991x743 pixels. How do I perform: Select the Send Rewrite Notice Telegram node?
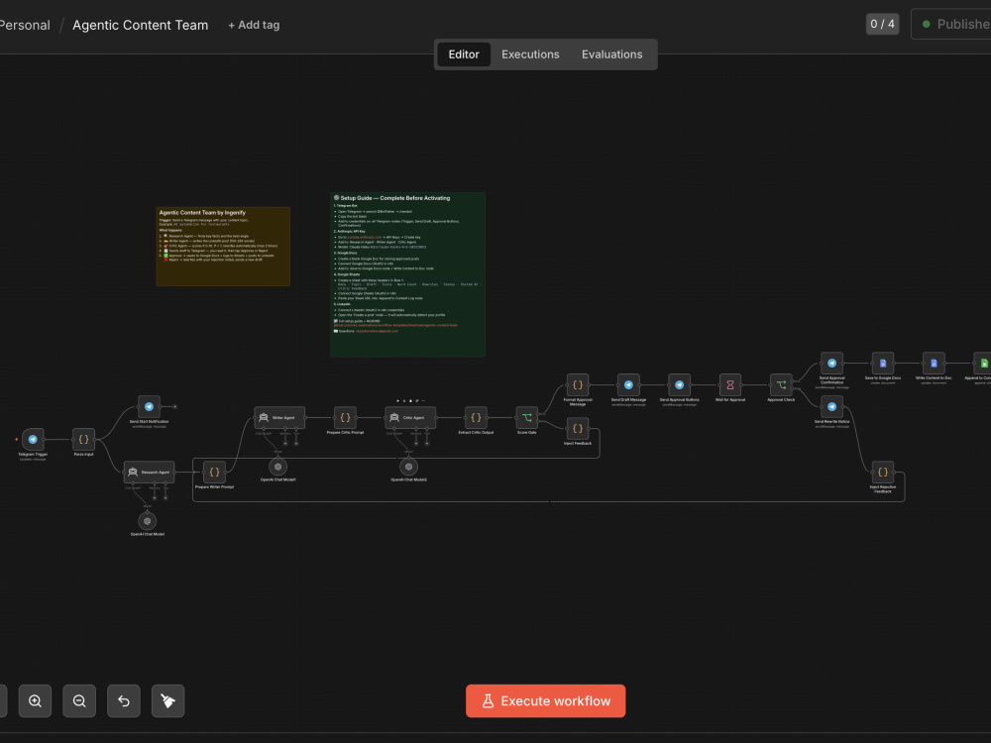pos(831,407)
